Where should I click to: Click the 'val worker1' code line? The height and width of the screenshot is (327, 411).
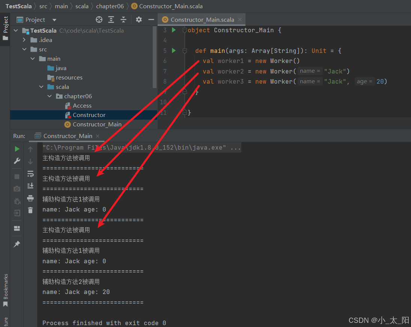pos(251,61)
